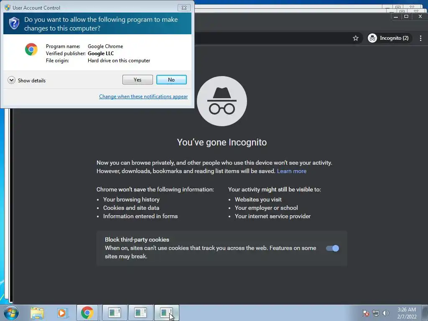Open the Incognito (2) profile chip

point(389,38)
